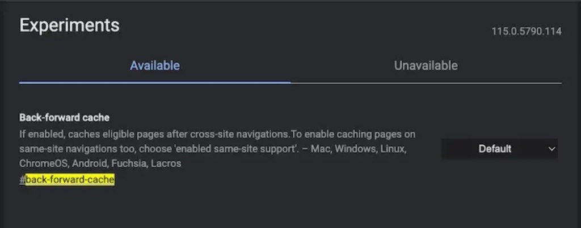Screen dimensions: 581x228
Task: Switch to the Available tab
Action: 155,66
